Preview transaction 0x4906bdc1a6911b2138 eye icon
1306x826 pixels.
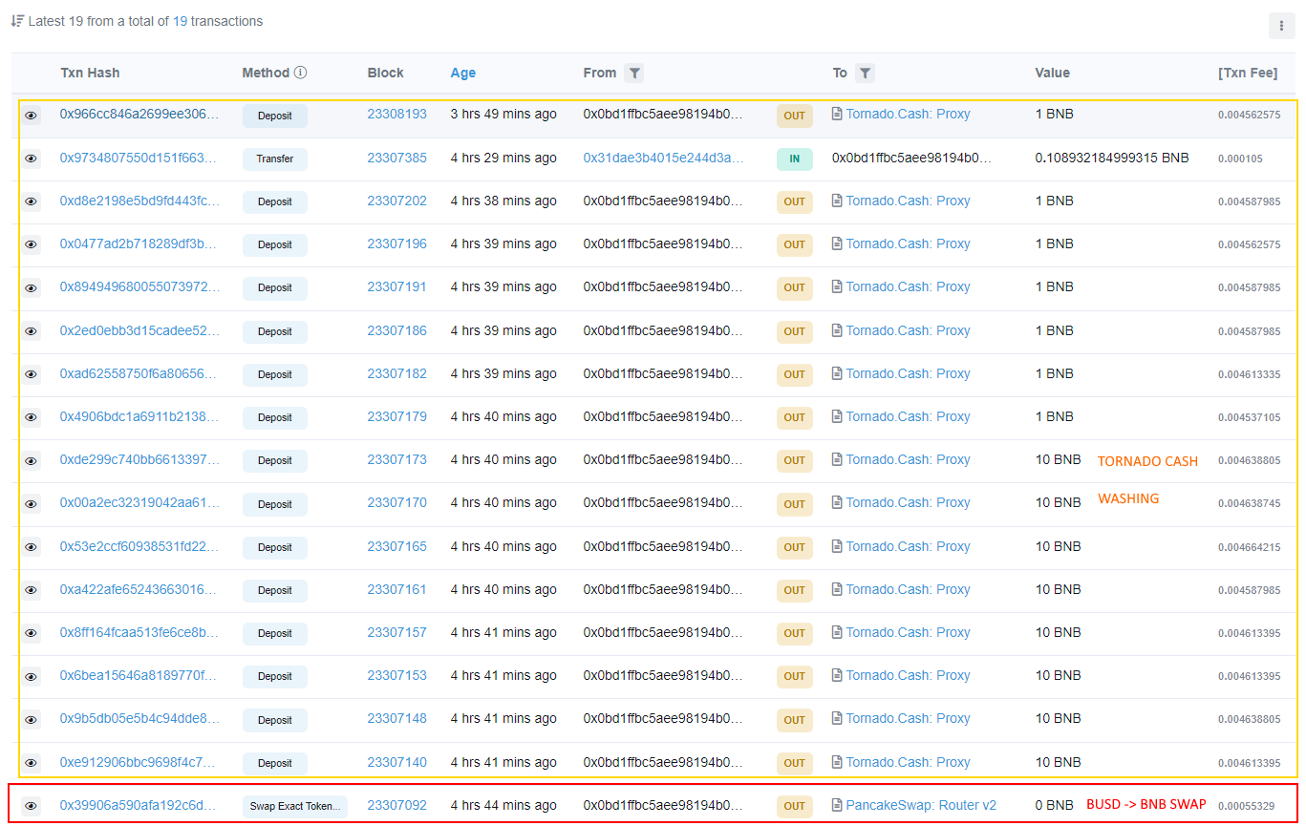coord(32,417)
